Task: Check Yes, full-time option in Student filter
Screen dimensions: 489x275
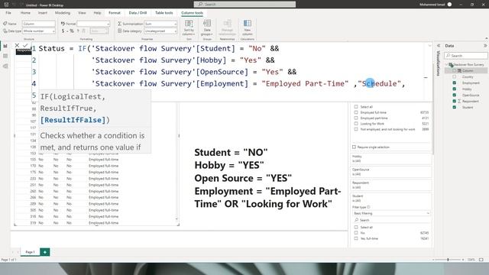Action: click(x=356, y=238)
